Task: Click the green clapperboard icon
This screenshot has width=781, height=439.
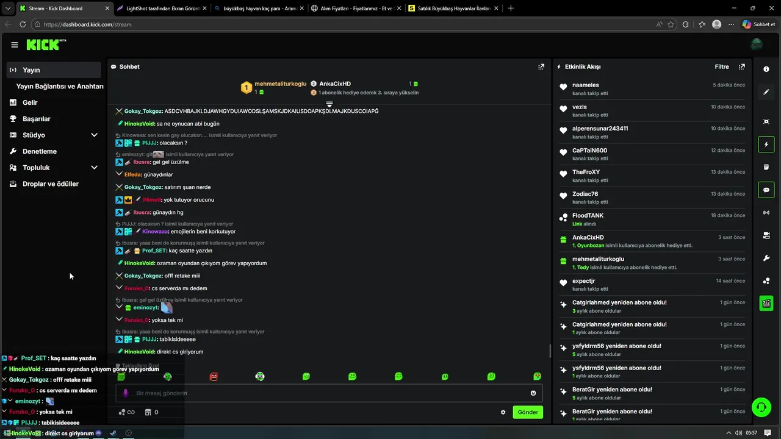Action: pyautogui.click(x=766, y=303)
